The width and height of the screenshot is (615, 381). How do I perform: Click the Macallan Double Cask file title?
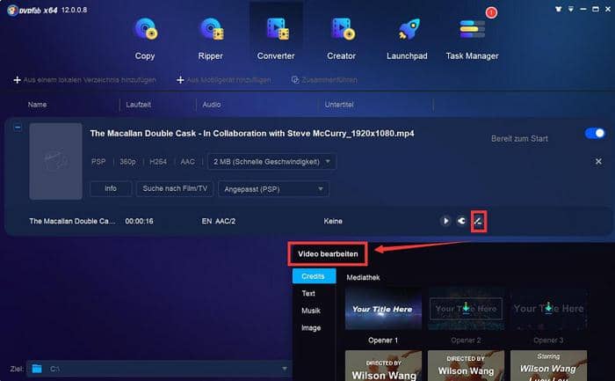[x=252, y=134]
